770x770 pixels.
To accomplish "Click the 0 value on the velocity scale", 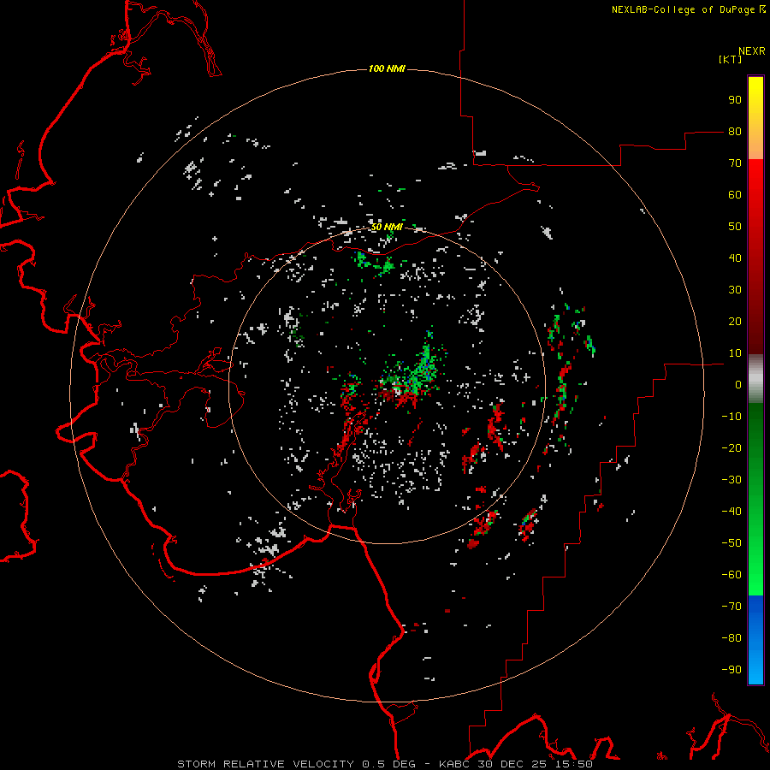I will point(738,385).
